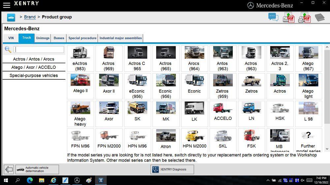Select the Zetros (959) tile
Screen dimensions: 330x185
click(223, 86)
